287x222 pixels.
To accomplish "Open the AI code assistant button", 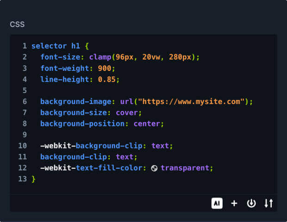I will 217,203.
